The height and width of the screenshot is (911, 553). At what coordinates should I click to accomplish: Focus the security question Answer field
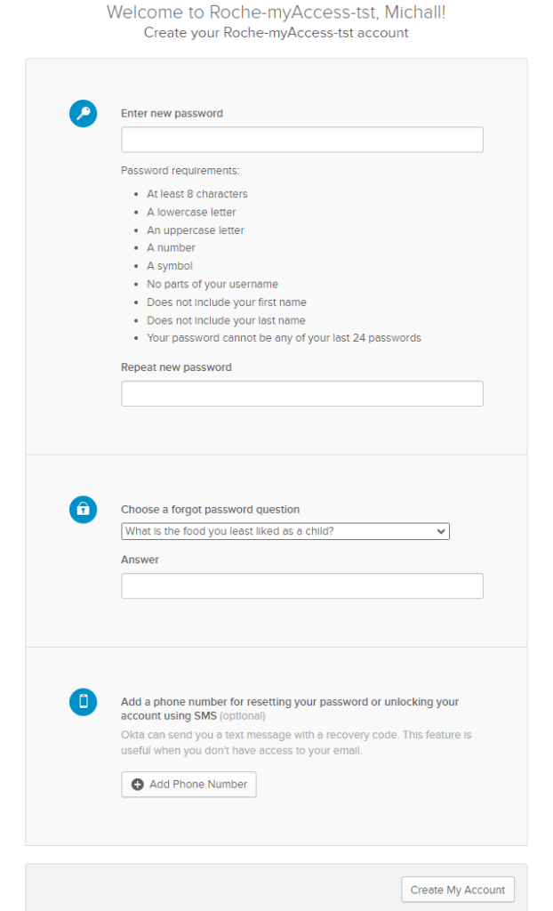(301, 585)
